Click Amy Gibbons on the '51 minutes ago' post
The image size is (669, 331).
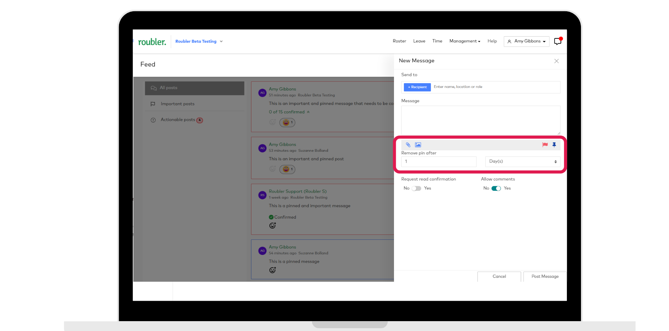(x=282, y=89)
